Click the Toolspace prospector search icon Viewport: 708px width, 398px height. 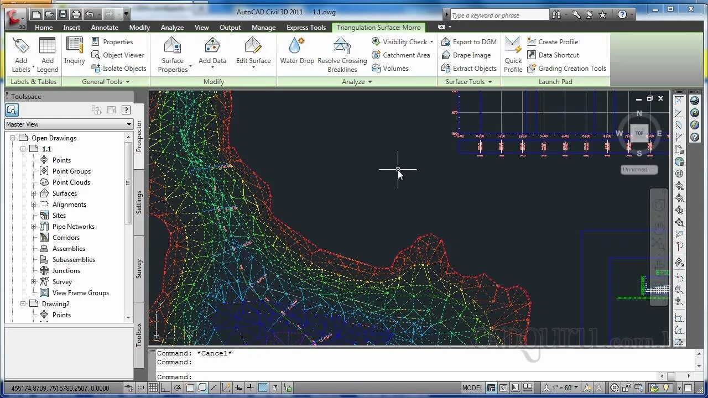click(12, 110)
